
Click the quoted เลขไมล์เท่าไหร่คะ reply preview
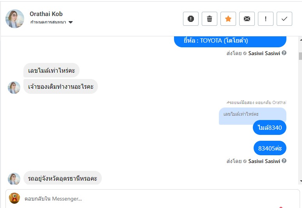pyautogui.click(x=252, y=114)
